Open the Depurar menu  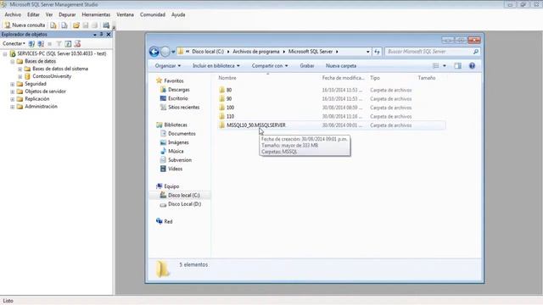coord(67,14)
